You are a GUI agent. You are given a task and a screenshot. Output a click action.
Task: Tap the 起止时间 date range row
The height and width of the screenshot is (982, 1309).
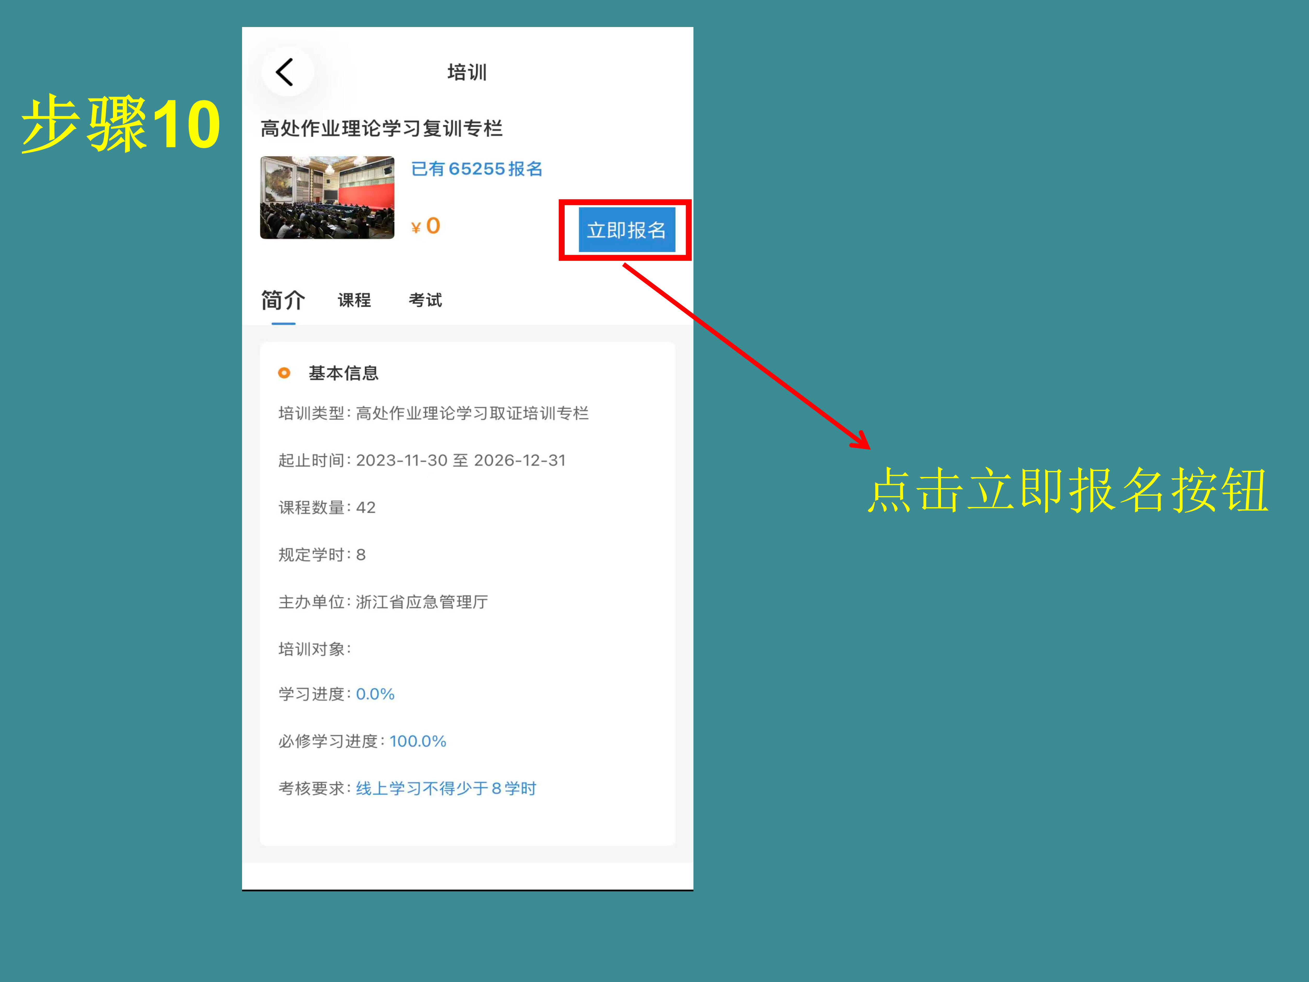point(422,461)
